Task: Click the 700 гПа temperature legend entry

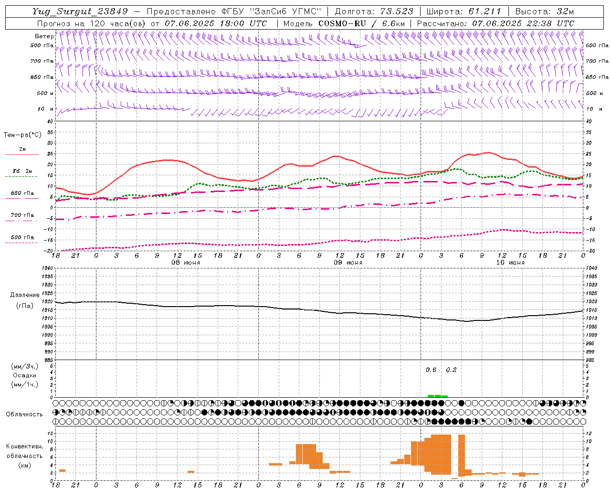Action: click(22, 215)
